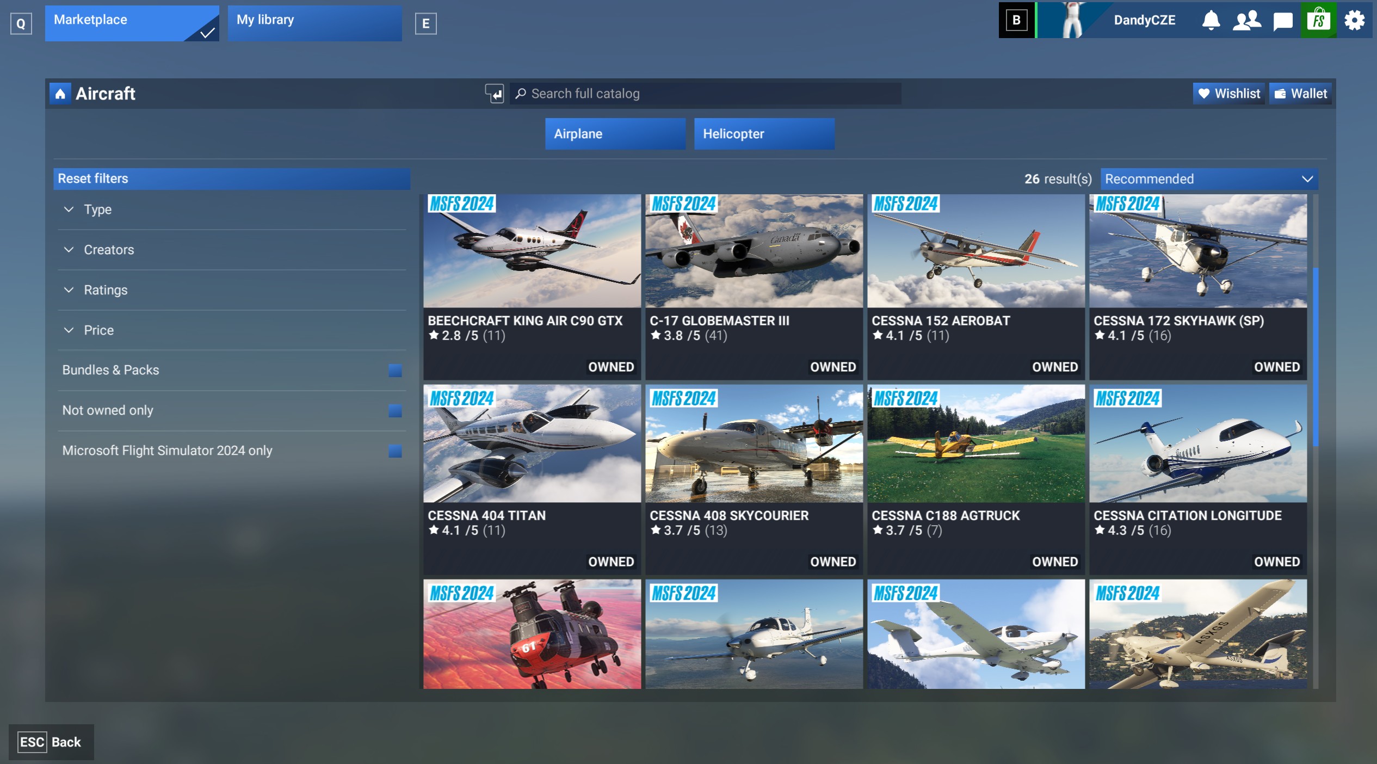Open the friends list icon
The height and width of the screenshot is (764, 1377).
1246,21
